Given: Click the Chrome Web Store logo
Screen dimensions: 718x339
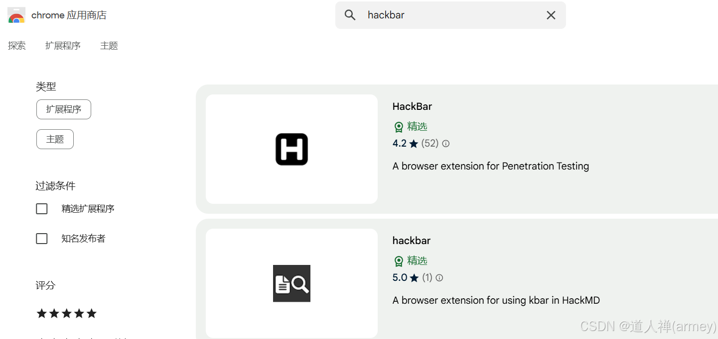Looking at the screenshot, I should (16, 15).
